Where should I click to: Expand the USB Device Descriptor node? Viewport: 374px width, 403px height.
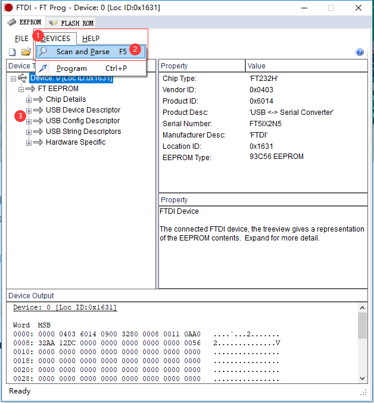[29, 111]
